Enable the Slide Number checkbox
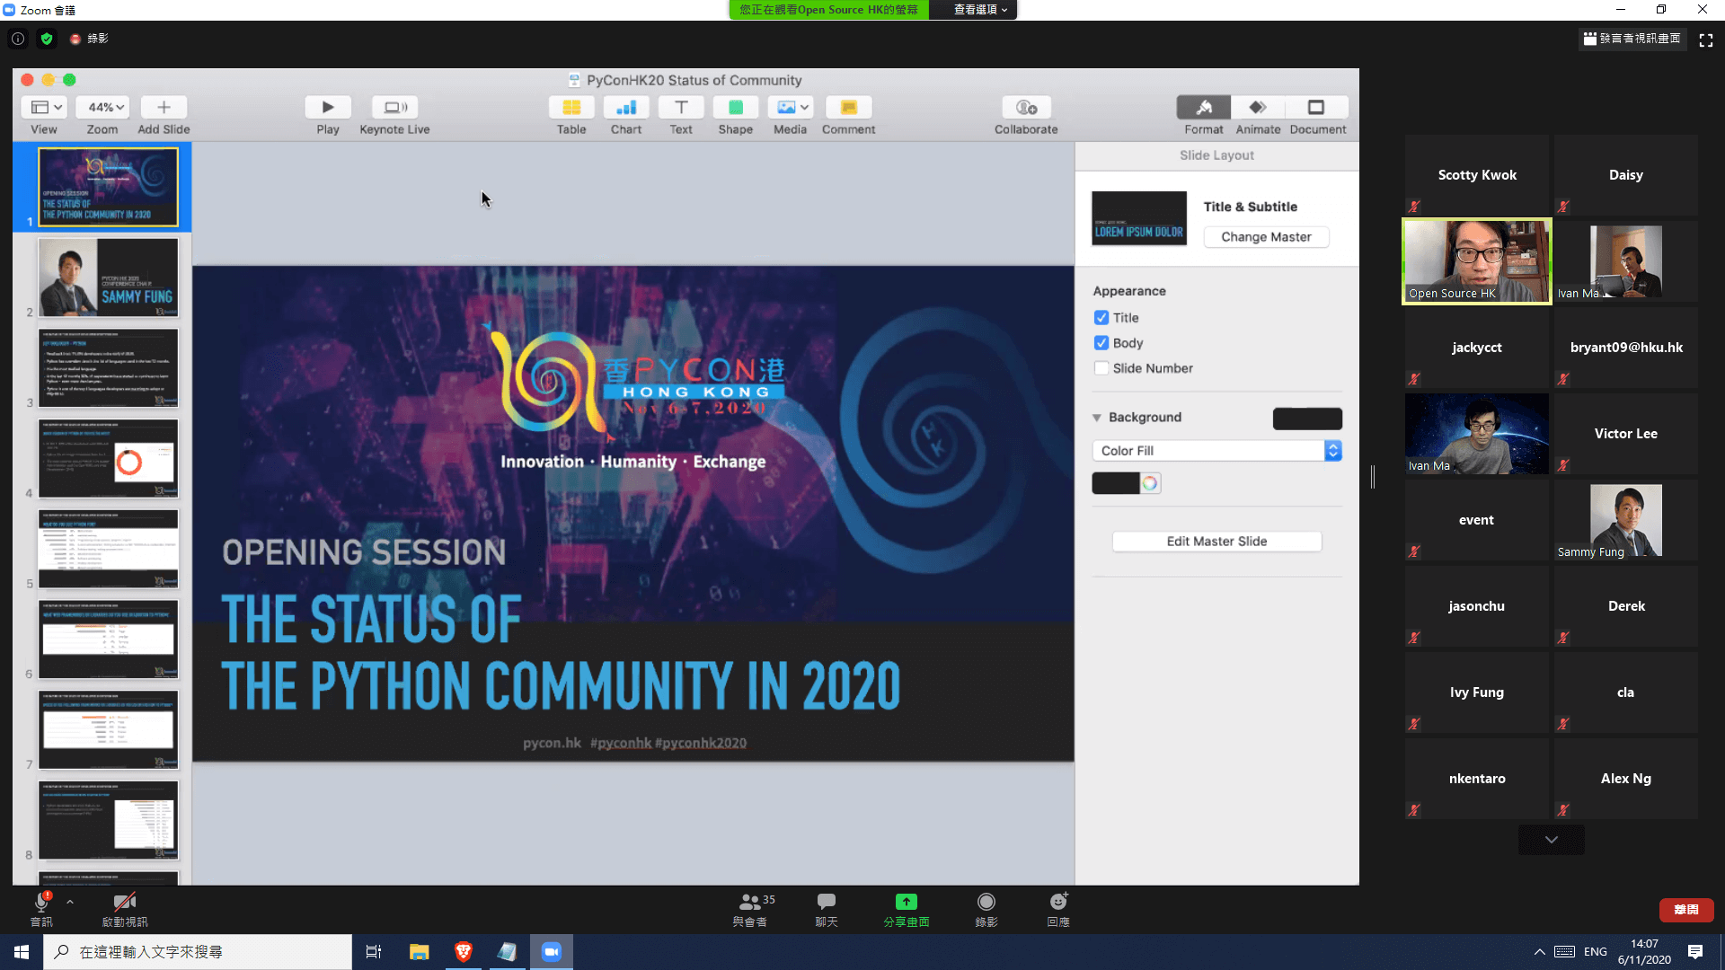Image resolution: width=1725 pixels, height=970 pixels. [x=1101, y=368]
